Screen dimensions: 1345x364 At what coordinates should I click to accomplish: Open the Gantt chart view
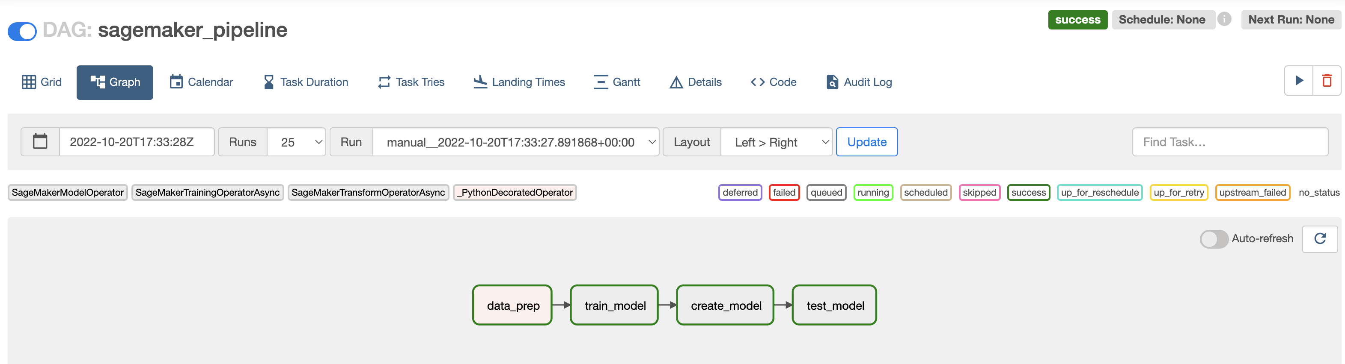pyautogui.click(x=616, y=82)
